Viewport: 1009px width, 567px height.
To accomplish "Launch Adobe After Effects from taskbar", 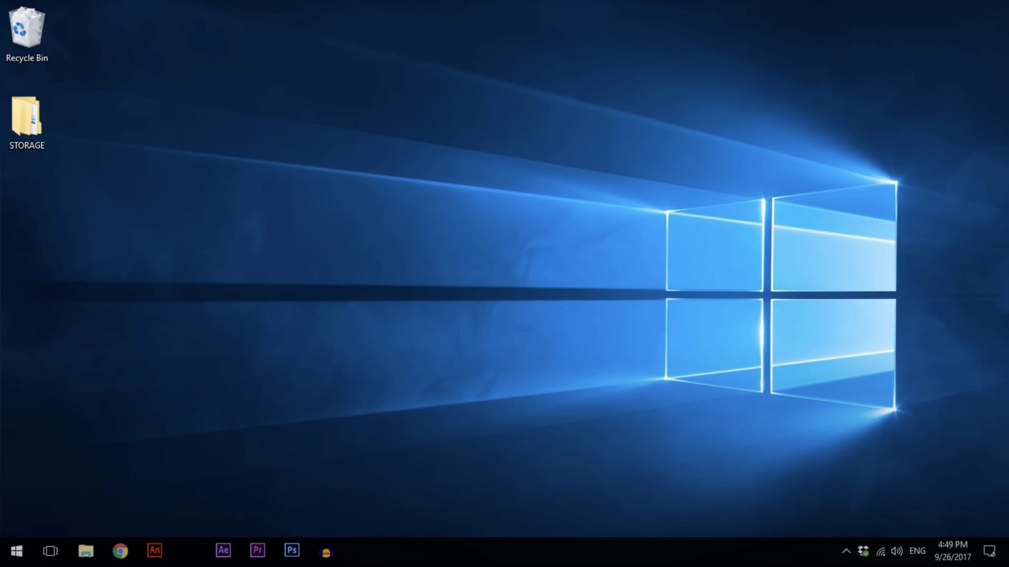I will click(223, 551).
